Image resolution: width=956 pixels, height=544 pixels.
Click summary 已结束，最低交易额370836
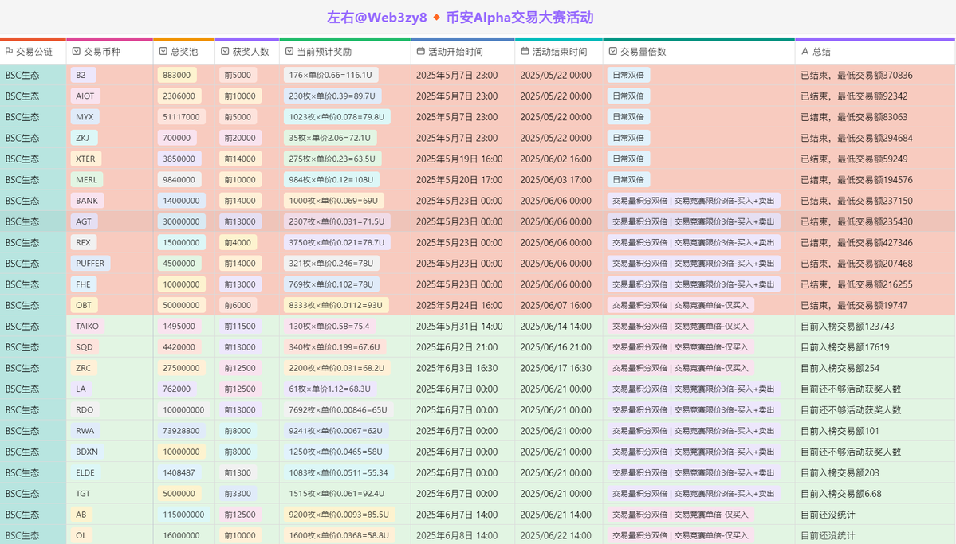856,76
